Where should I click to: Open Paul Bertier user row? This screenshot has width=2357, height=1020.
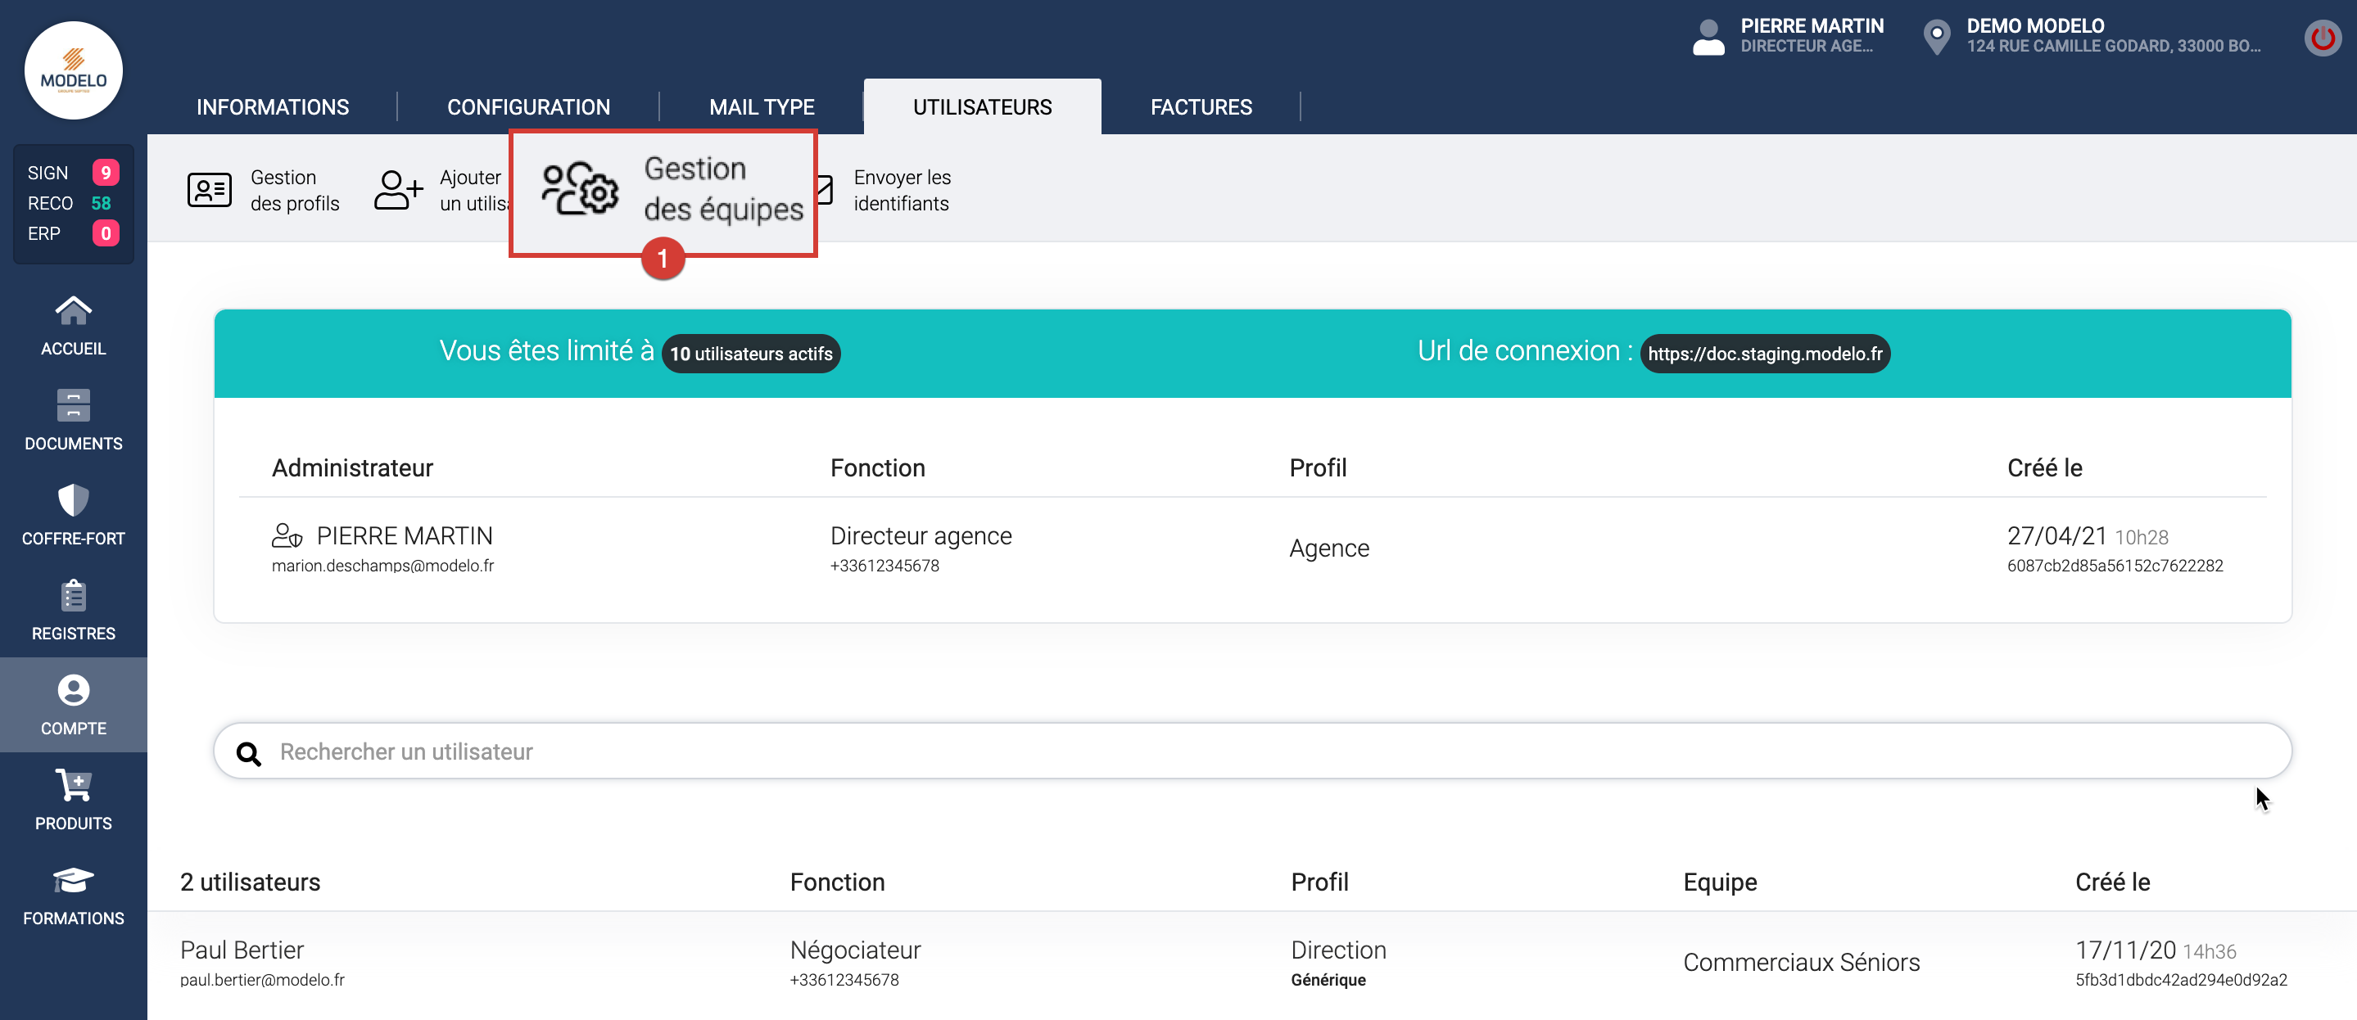click(242, 950)
